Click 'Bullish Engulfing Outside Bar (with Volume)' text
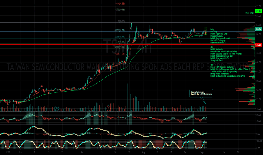 pos(226,54)
